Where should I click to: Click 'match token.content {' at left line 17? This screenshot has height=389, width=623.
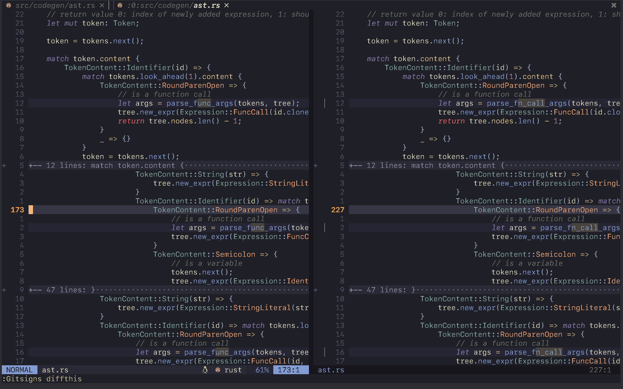pos(93,59)
